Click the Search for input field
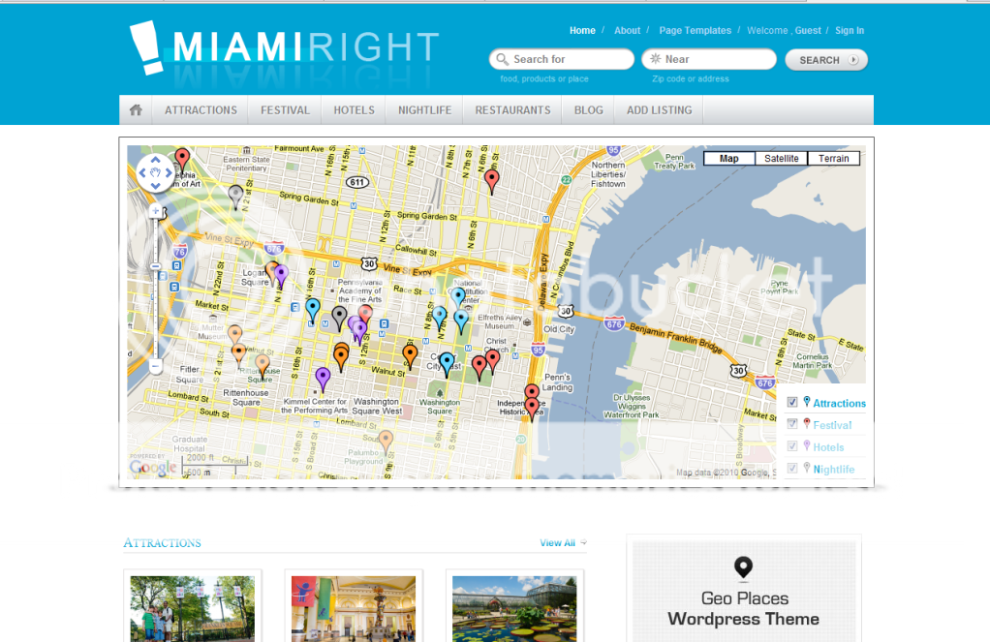The width and height of the screenshot is (990, 642). [x=562, y=59]
